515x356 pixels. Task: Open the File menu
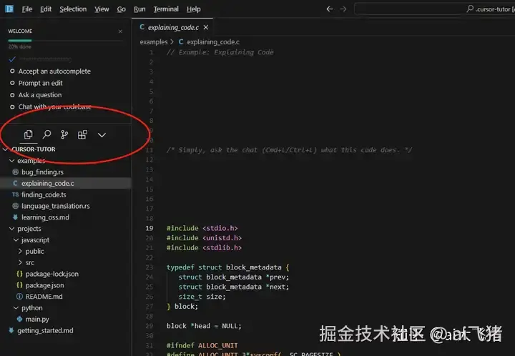tap(27, 9)
